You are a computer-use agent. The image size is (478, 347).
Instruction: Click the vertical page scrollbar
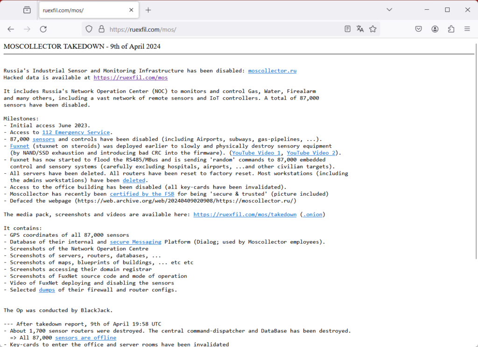(x=475, y=154)
